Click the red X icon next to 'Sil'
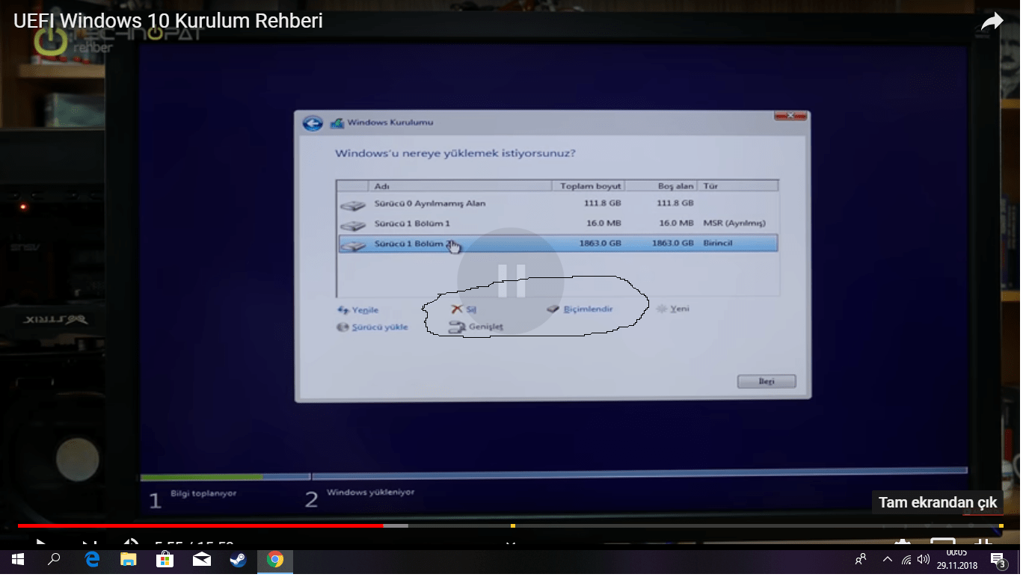Viewport: 1026px width, 583px height. [x=457, y=309]
